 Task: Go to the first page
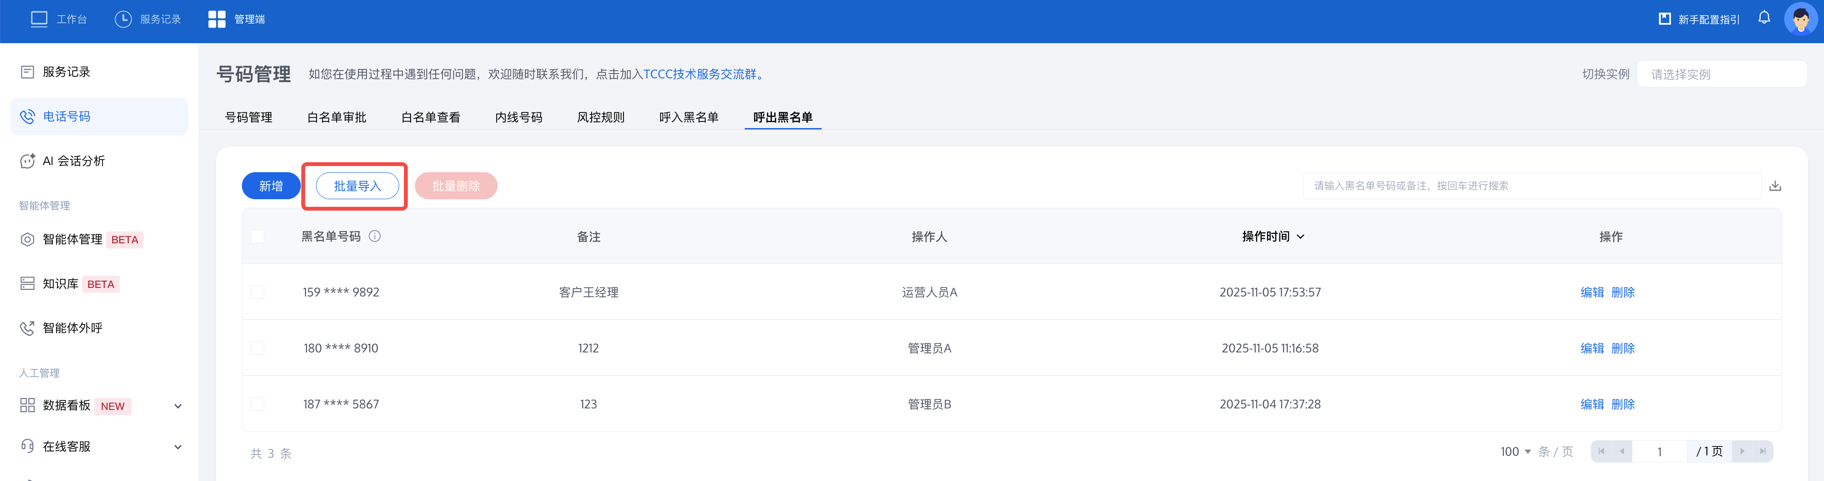1601,451
